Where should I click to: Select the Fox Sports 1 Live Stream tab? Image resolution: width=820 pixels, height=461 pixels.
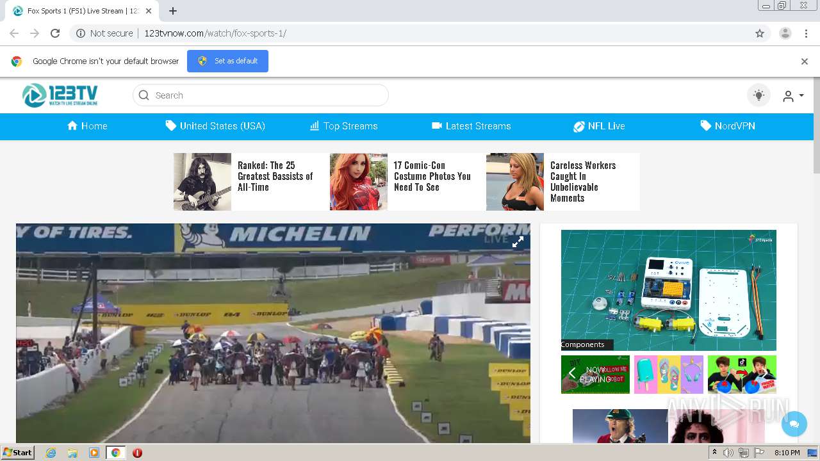pyautogui.click(x=83, y=11)
